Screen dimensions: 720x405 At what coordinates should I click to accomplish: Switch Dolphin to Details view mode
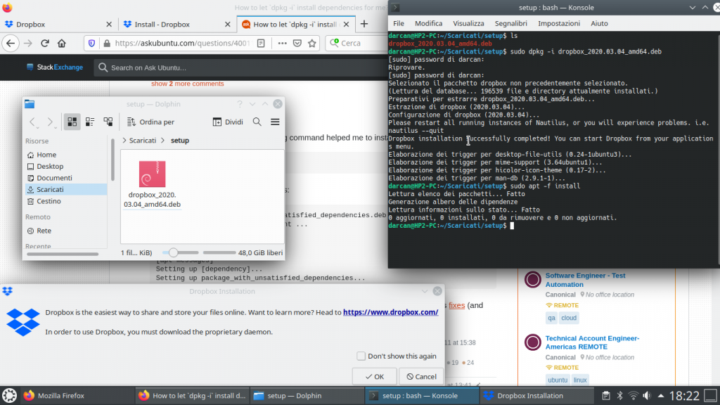click(x=108, y=122)
